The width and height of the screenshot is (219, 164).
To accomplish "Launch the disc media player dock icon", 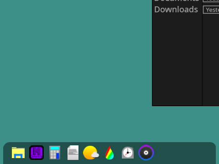I will pyautogui.click(x=146, y=153).
